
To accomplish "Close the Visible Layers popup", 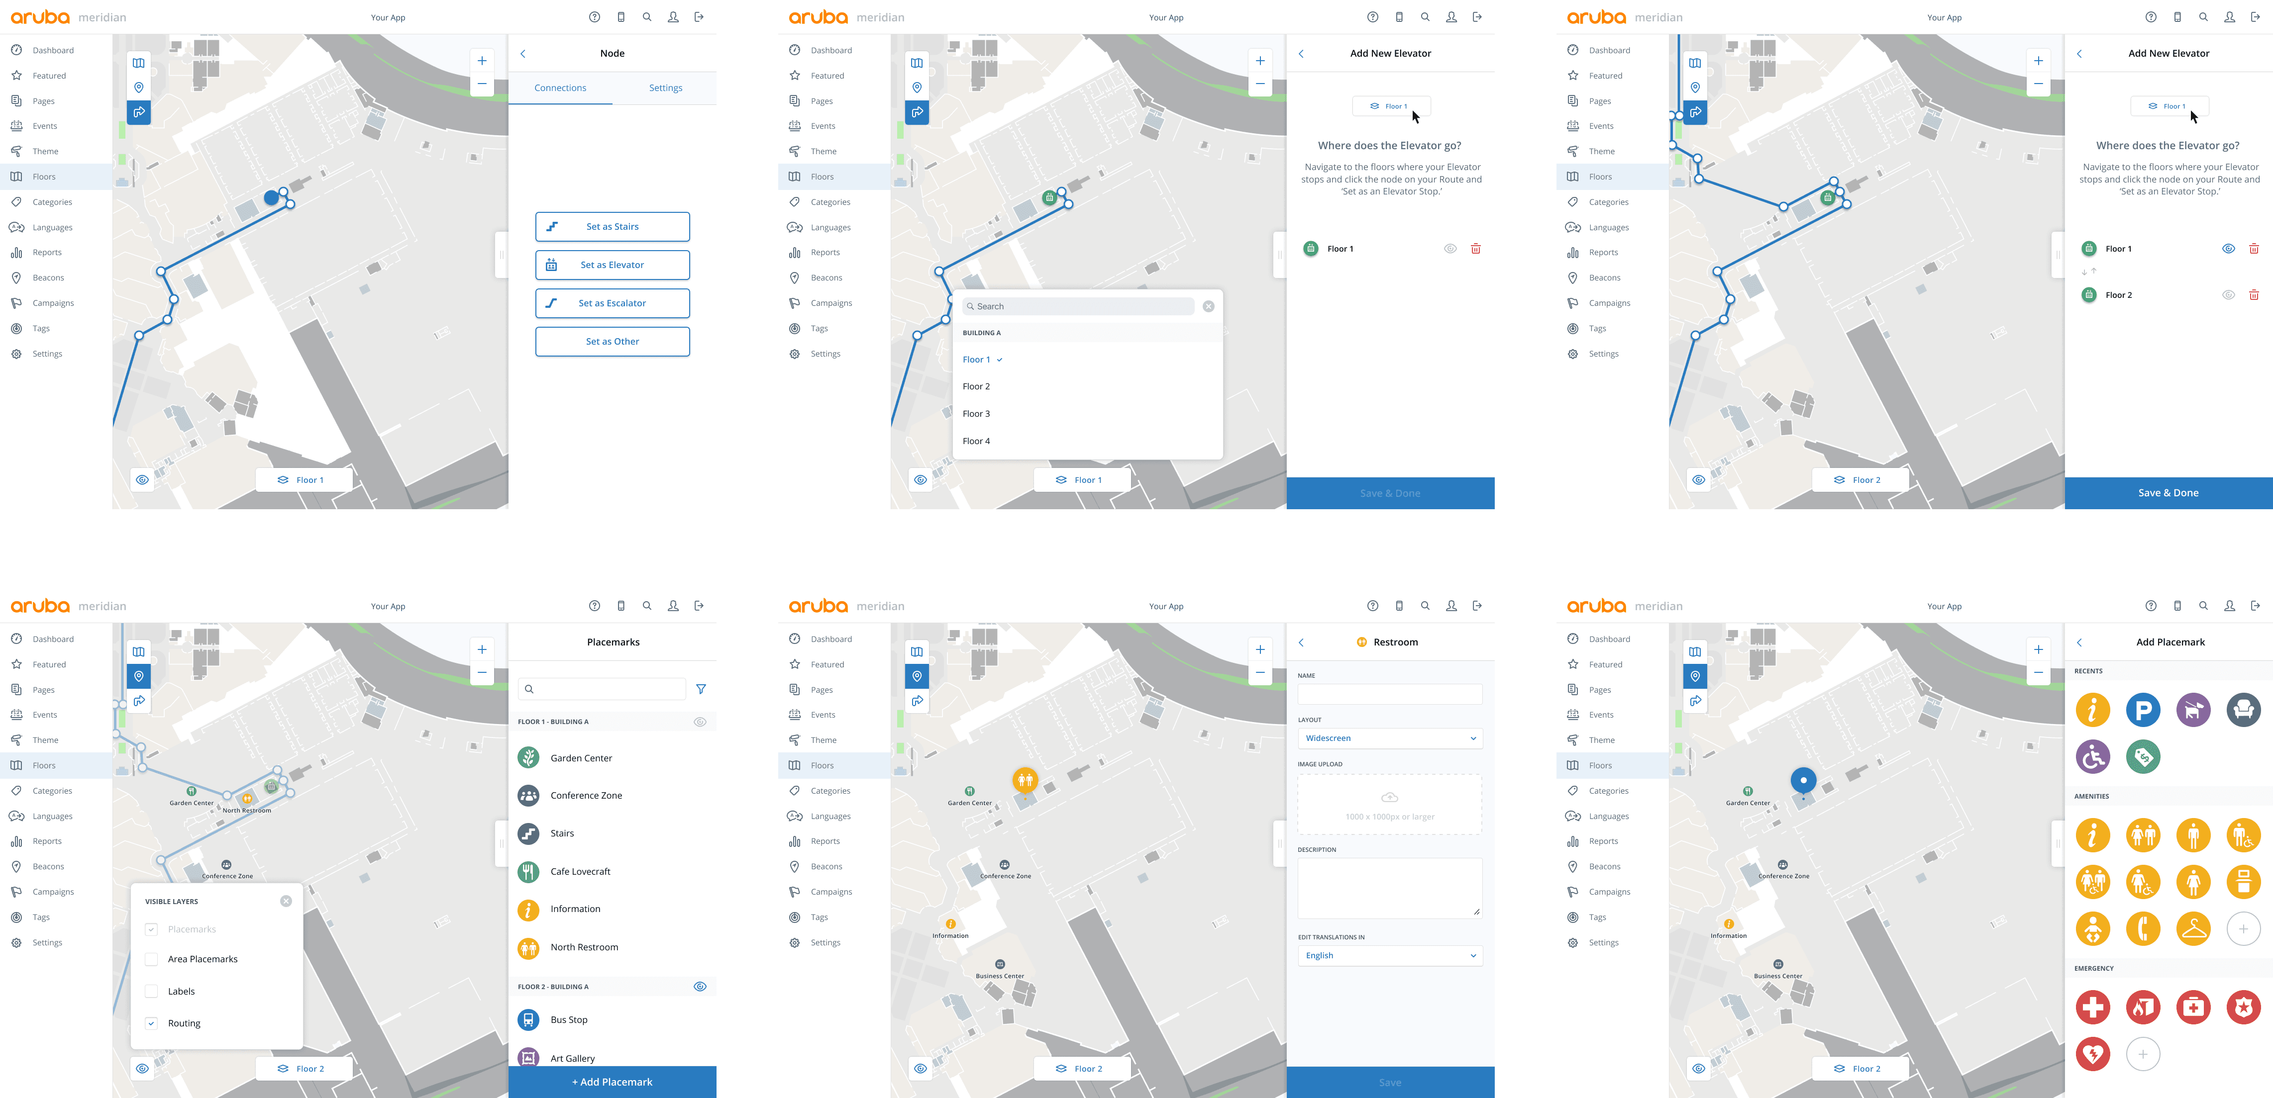I will tap(286, 902).
